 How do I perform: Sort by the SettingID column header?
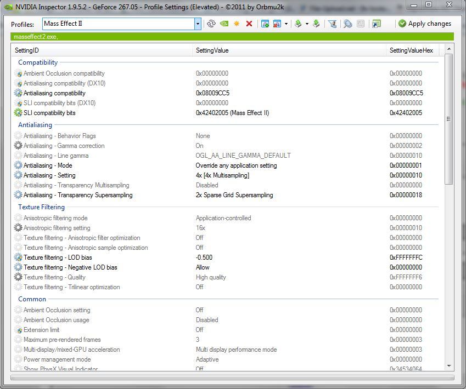click(x=102, y=50)
